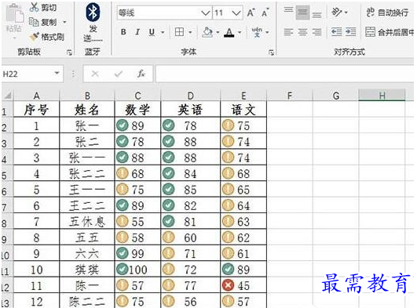Click the 语文 header cell
The height and width of the screenshot is (308, 417).
[243, 110]
